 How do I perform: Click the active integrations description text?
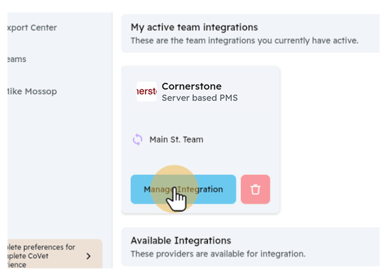(244, 41)
